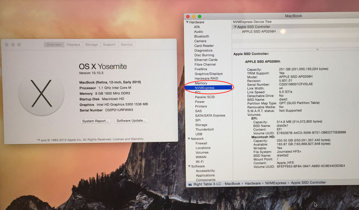Click the Version 10.10.3 text
The width and height of the screenshot is (359, 210).
coord(92,73)
